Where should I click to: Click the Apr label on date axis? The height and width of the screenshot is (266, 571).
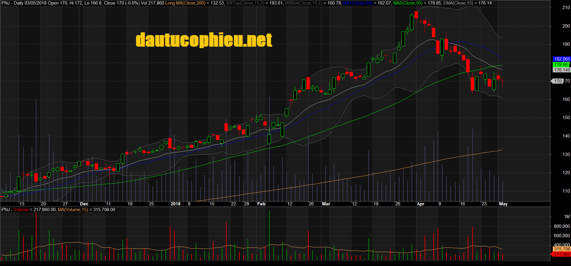[420, 204]
